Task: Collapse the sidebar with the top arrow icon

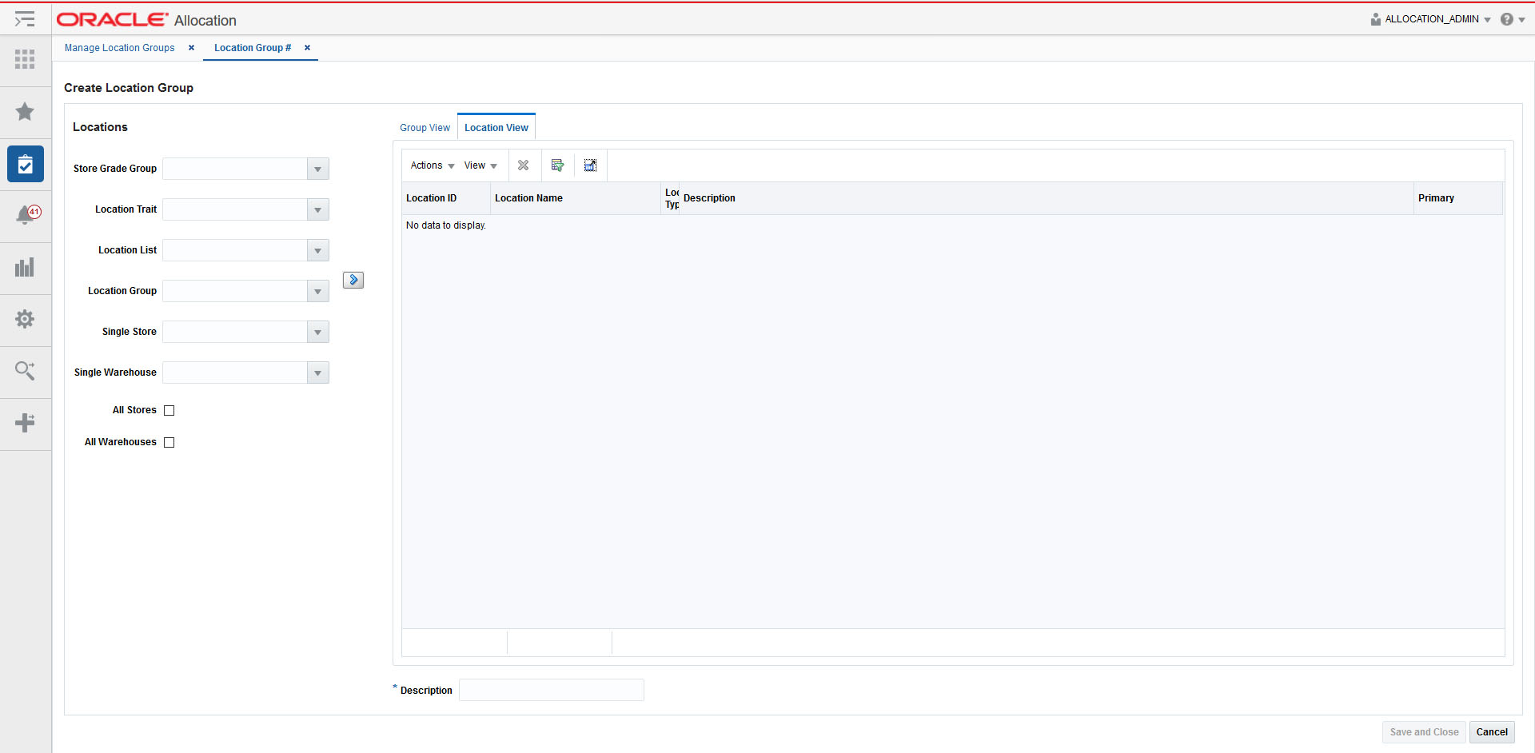Action: tap(25, 18)
